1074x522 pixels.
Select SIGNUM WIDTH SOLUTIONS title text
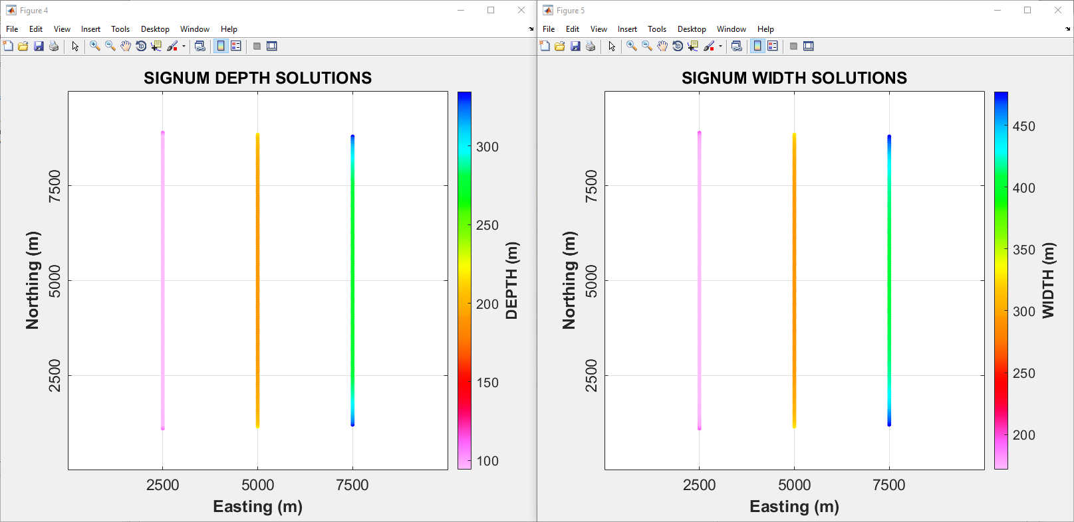794,78
